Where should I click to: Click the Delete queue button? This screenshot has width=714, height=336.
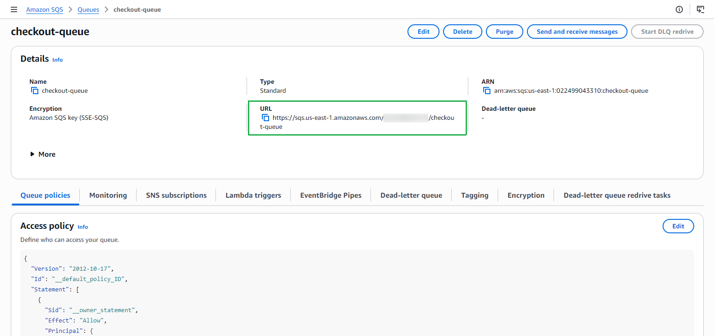(462, 32)
